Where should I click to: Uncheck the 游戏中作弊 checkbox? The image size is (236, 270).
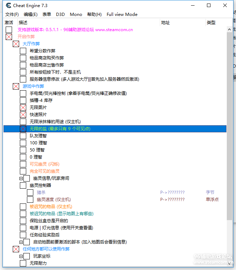pyautogui.click(x=16, y=86)
